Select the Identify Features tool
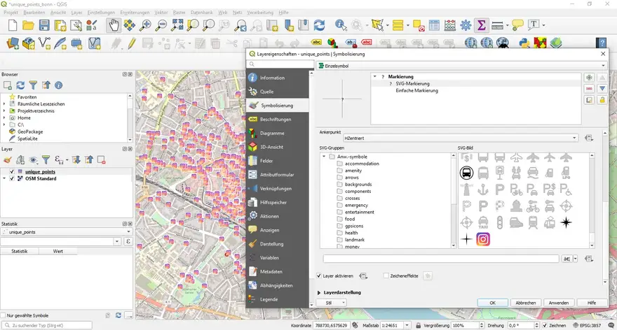Viewport: 617px width, 330px height. [x=341, y=25]
